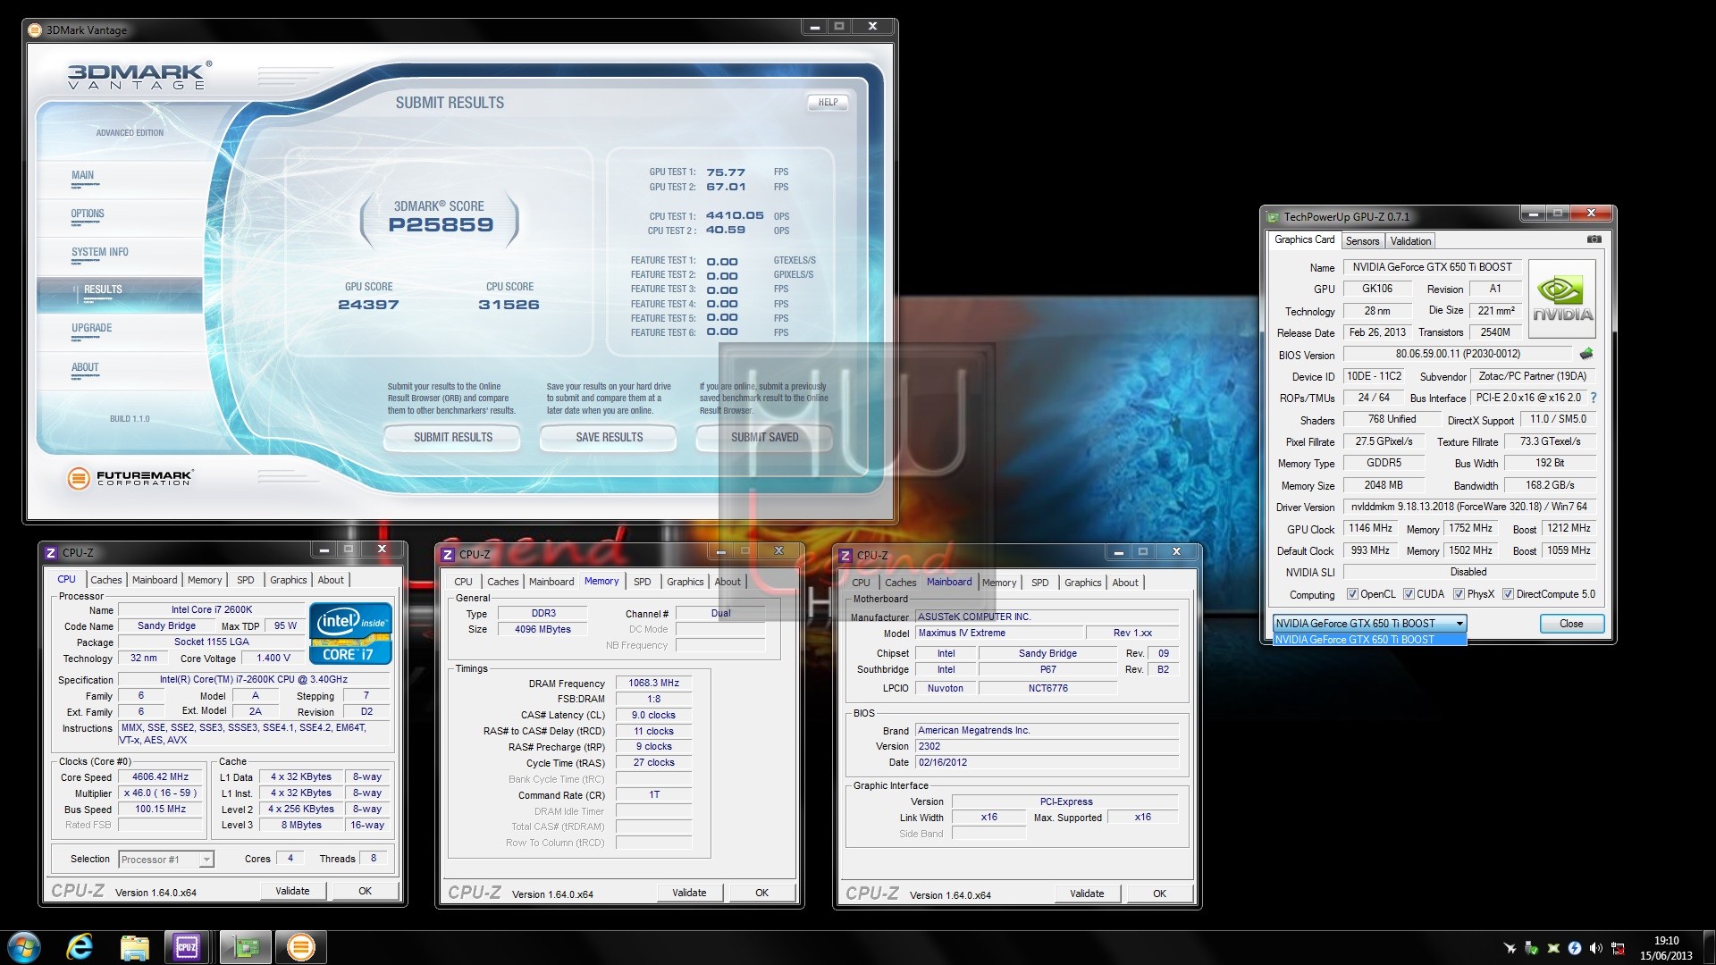Toggle the OpenCL checkbox in GPU-Z
The height and width of the screenshot is (965, 1716).
coord(1352,594)
